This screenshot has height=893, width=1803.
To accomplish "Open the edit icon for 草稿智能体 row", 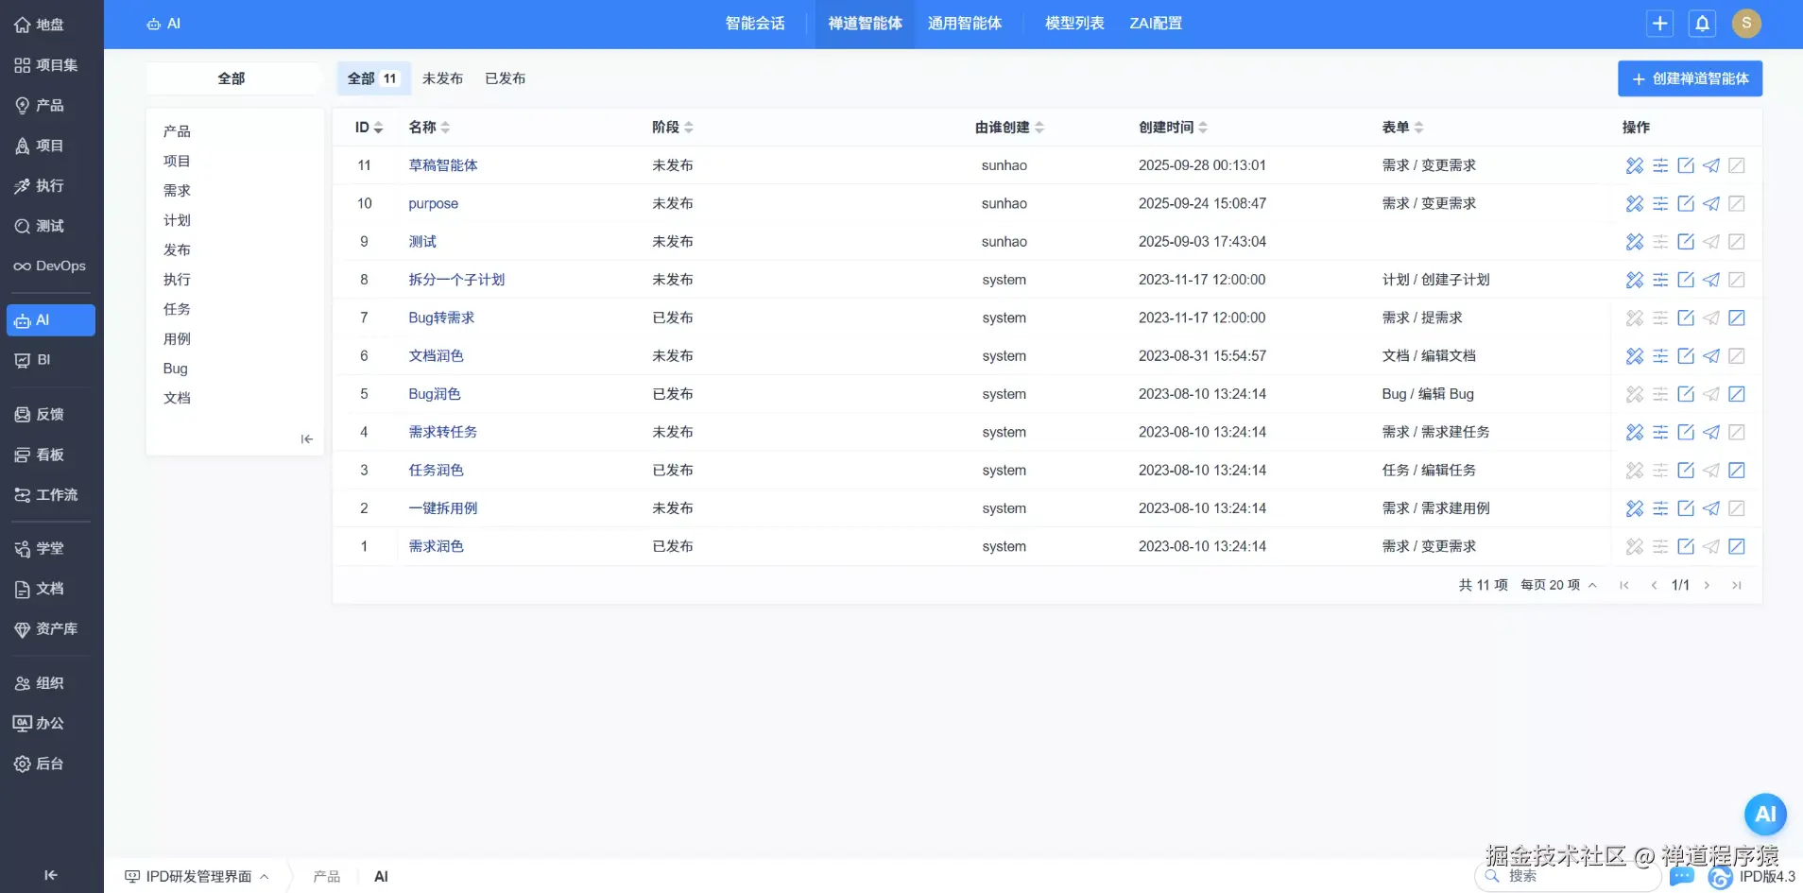I will (1686, 165).
